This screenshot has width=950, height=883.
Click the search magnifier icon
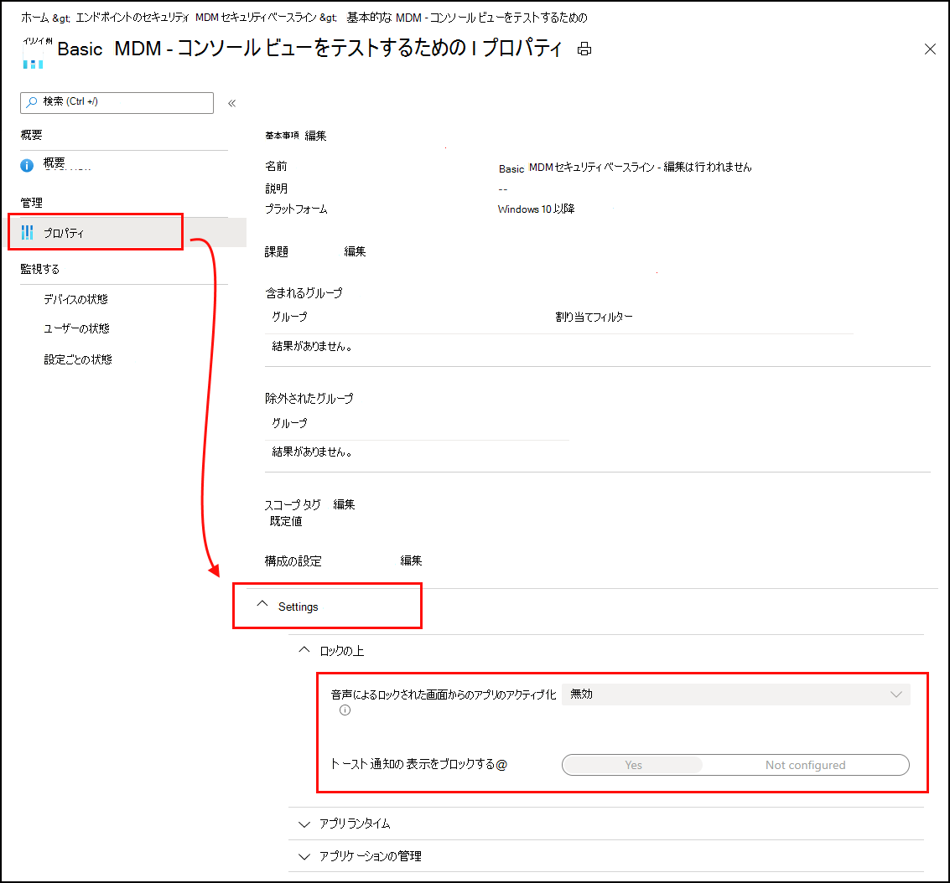pos(32,102)
